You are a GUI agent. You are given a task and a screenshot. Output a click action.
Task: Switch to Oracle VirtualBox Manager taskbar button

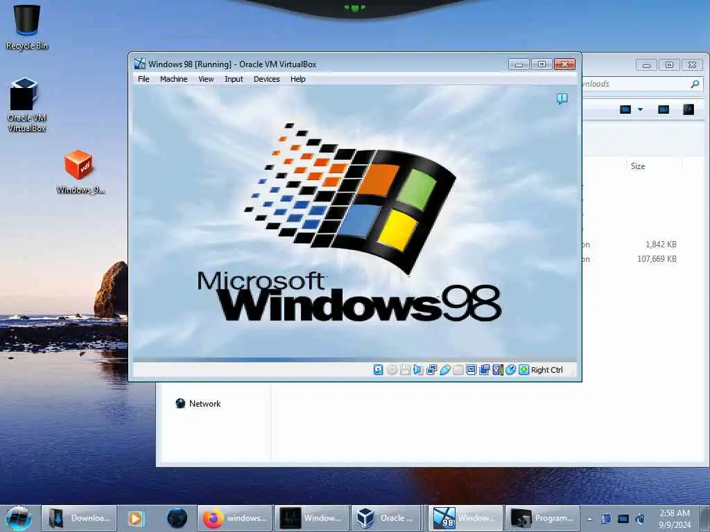388,518
